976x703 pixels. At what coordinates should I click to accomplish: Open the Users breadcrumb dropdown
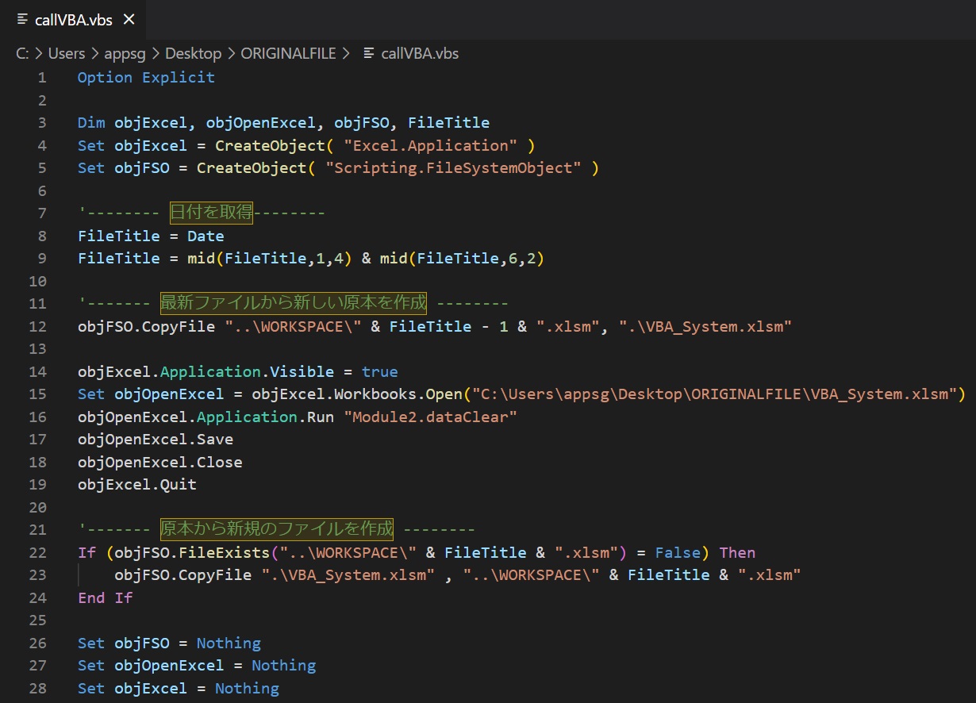(x=66, y=53)
